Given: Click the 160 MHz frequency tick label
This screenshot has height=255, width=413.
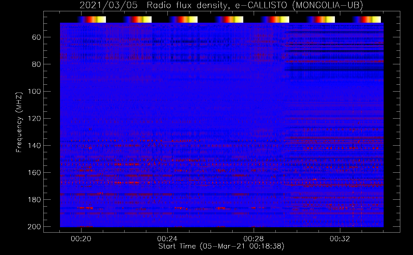Looking at the screenshot, I should (x=34, y=172).
